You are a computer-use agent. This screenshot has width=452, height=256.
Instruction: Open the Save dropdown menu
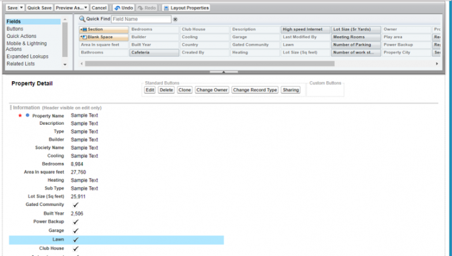[22, 8]
